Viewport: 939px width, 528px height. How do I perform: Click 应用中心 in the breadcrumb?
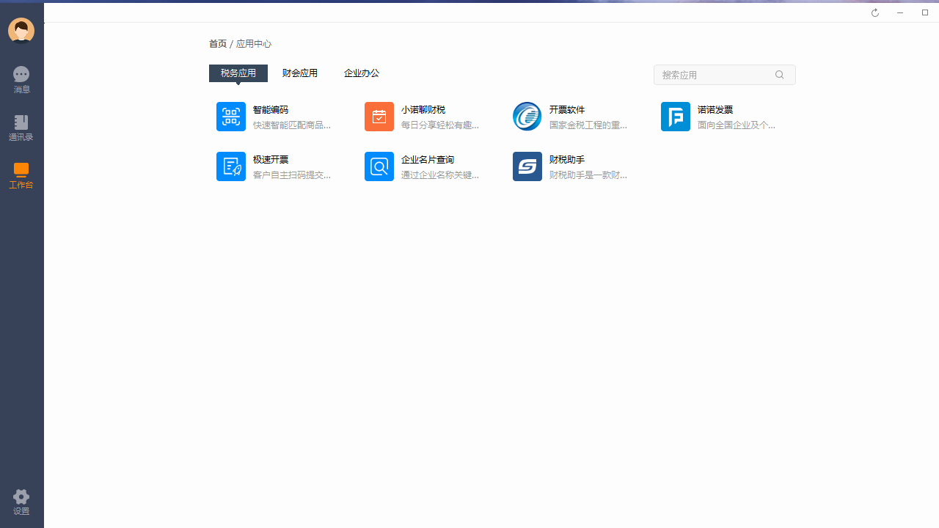pos(253,43)
